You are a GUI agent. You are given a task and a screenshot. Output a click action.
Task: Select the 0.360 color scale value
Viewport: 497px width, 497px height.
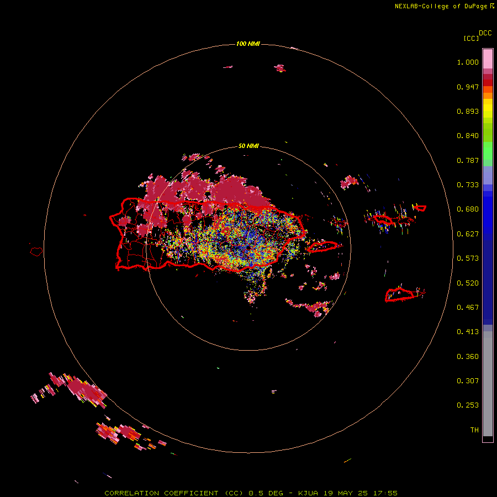[468, 357]
